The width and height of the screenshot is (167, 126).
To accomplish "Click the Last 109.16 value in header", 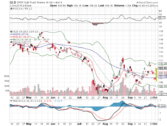I will (x=105, y=5).
